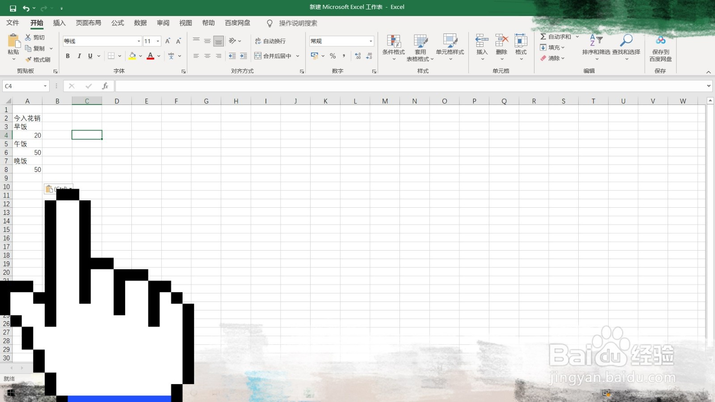715x402 pixels.
Task: Increase font size with larger A
Action: click(x=168, y=41)
